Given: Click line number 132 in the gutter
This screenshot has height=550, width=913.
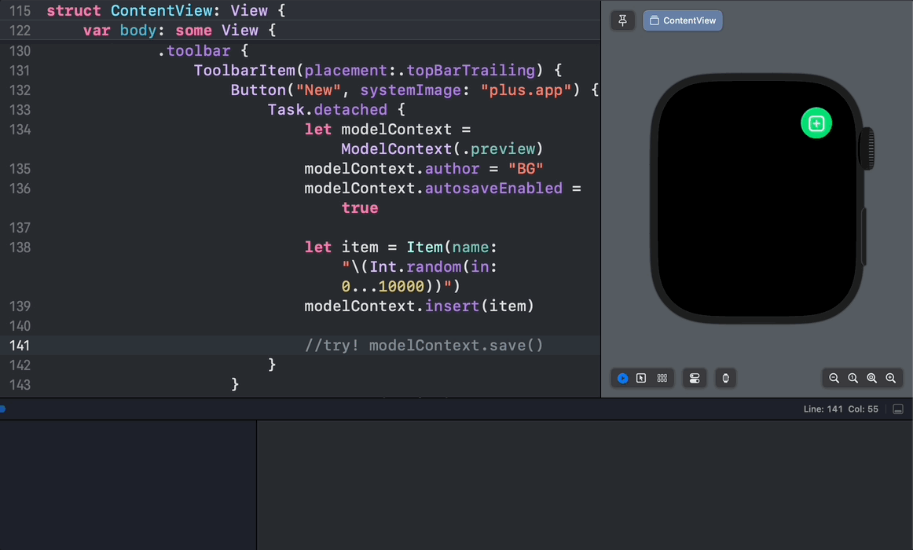Looking at the screenshot, I should click(20, 90).
